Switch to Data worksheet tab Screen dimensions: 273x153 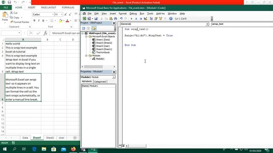pos(25,138)
